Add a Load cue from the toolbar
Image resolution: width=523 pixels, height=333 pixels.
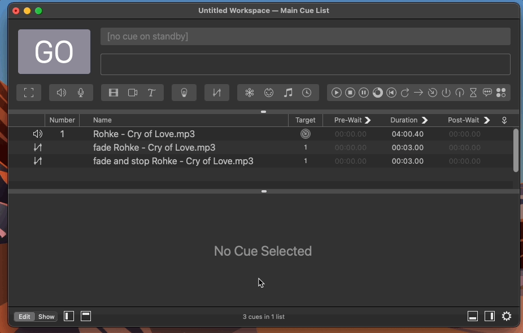(378, 93)
